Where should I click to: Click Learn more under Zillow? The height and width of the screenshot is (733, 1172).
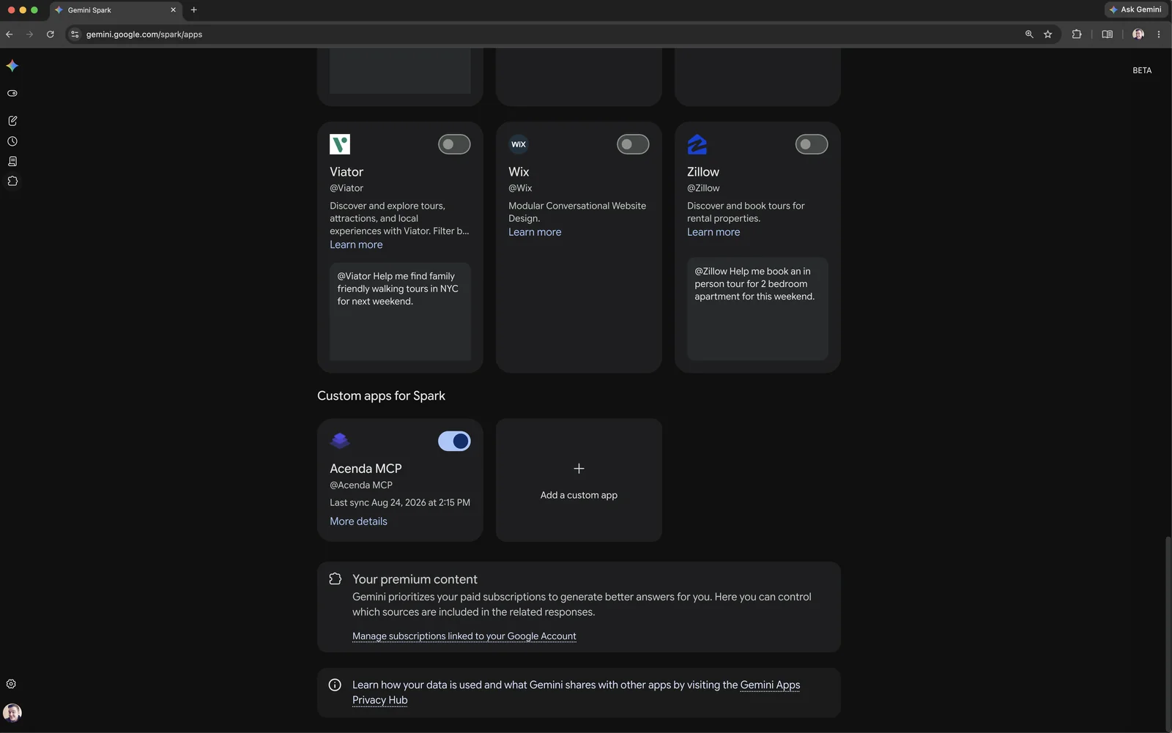point(713,232)
